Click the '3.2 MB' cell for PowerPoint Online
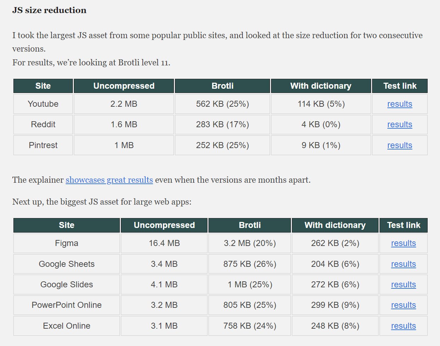This screenshot has width=440, height=346. (164, 305)
